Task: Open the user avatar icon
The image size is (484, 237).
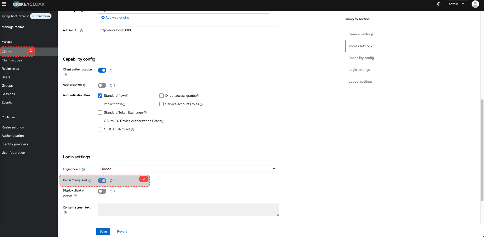Action: pyautogui.click(x=475, y=4)
